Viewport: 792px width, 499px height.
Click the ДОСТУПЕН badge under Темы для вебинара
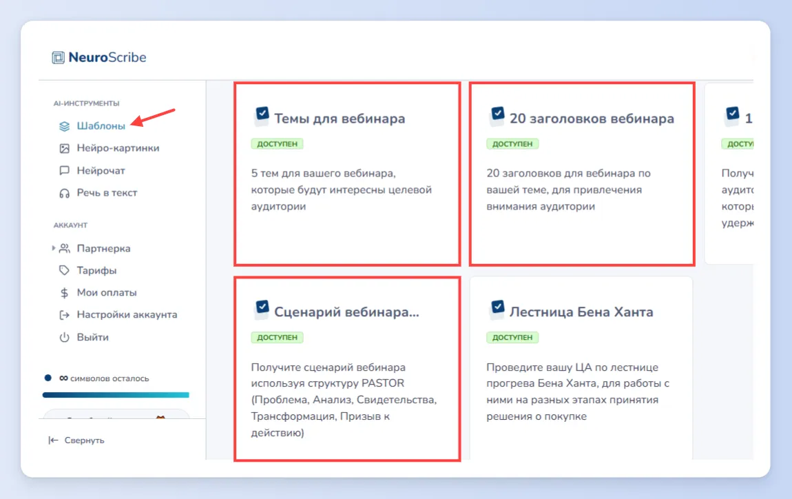click(278, 144)
